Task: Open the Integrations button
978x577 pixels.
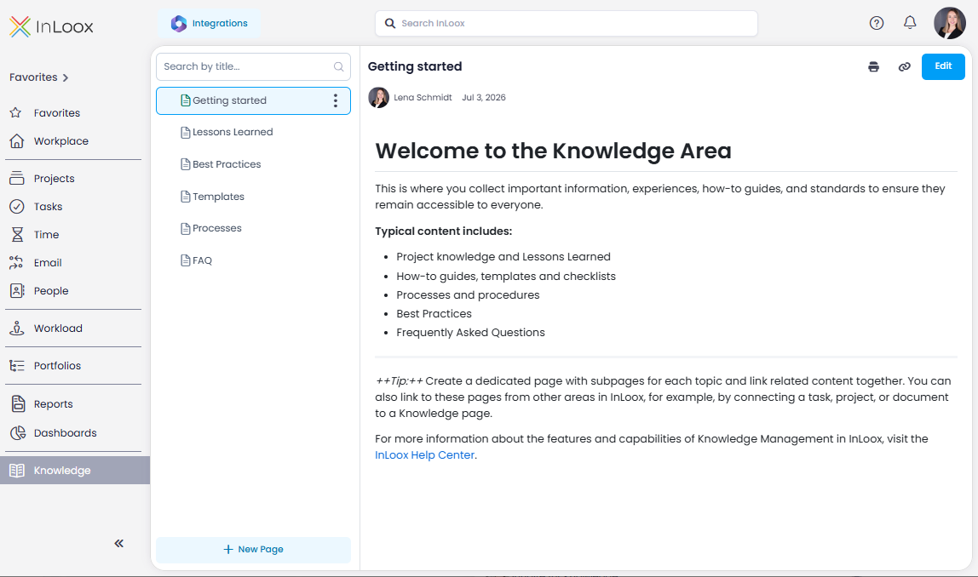Action: click(x=209, y=24)
